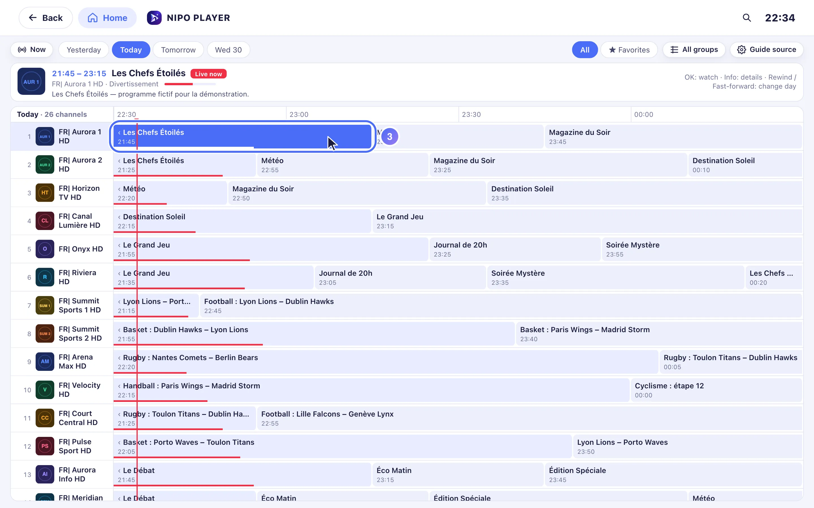Screen dimensions: 814x508
Task: Select the Court Central HD channel logo
Action: pyautogui.click(x=45, y=418)
